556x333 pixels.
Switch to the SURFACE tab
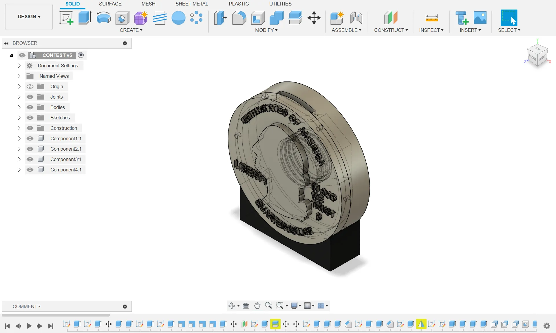coord(110,4)
